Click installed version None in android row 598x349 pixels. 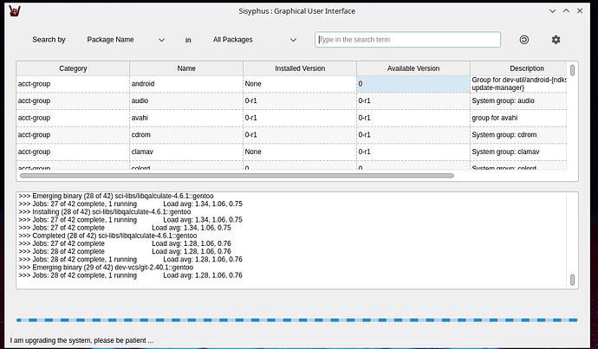tap(300, 84)
